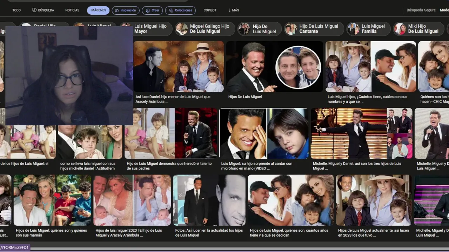
Task: Open image 'Luis Miguel hijos, ¿Cuántos tiene'
Action: [371, 66]
